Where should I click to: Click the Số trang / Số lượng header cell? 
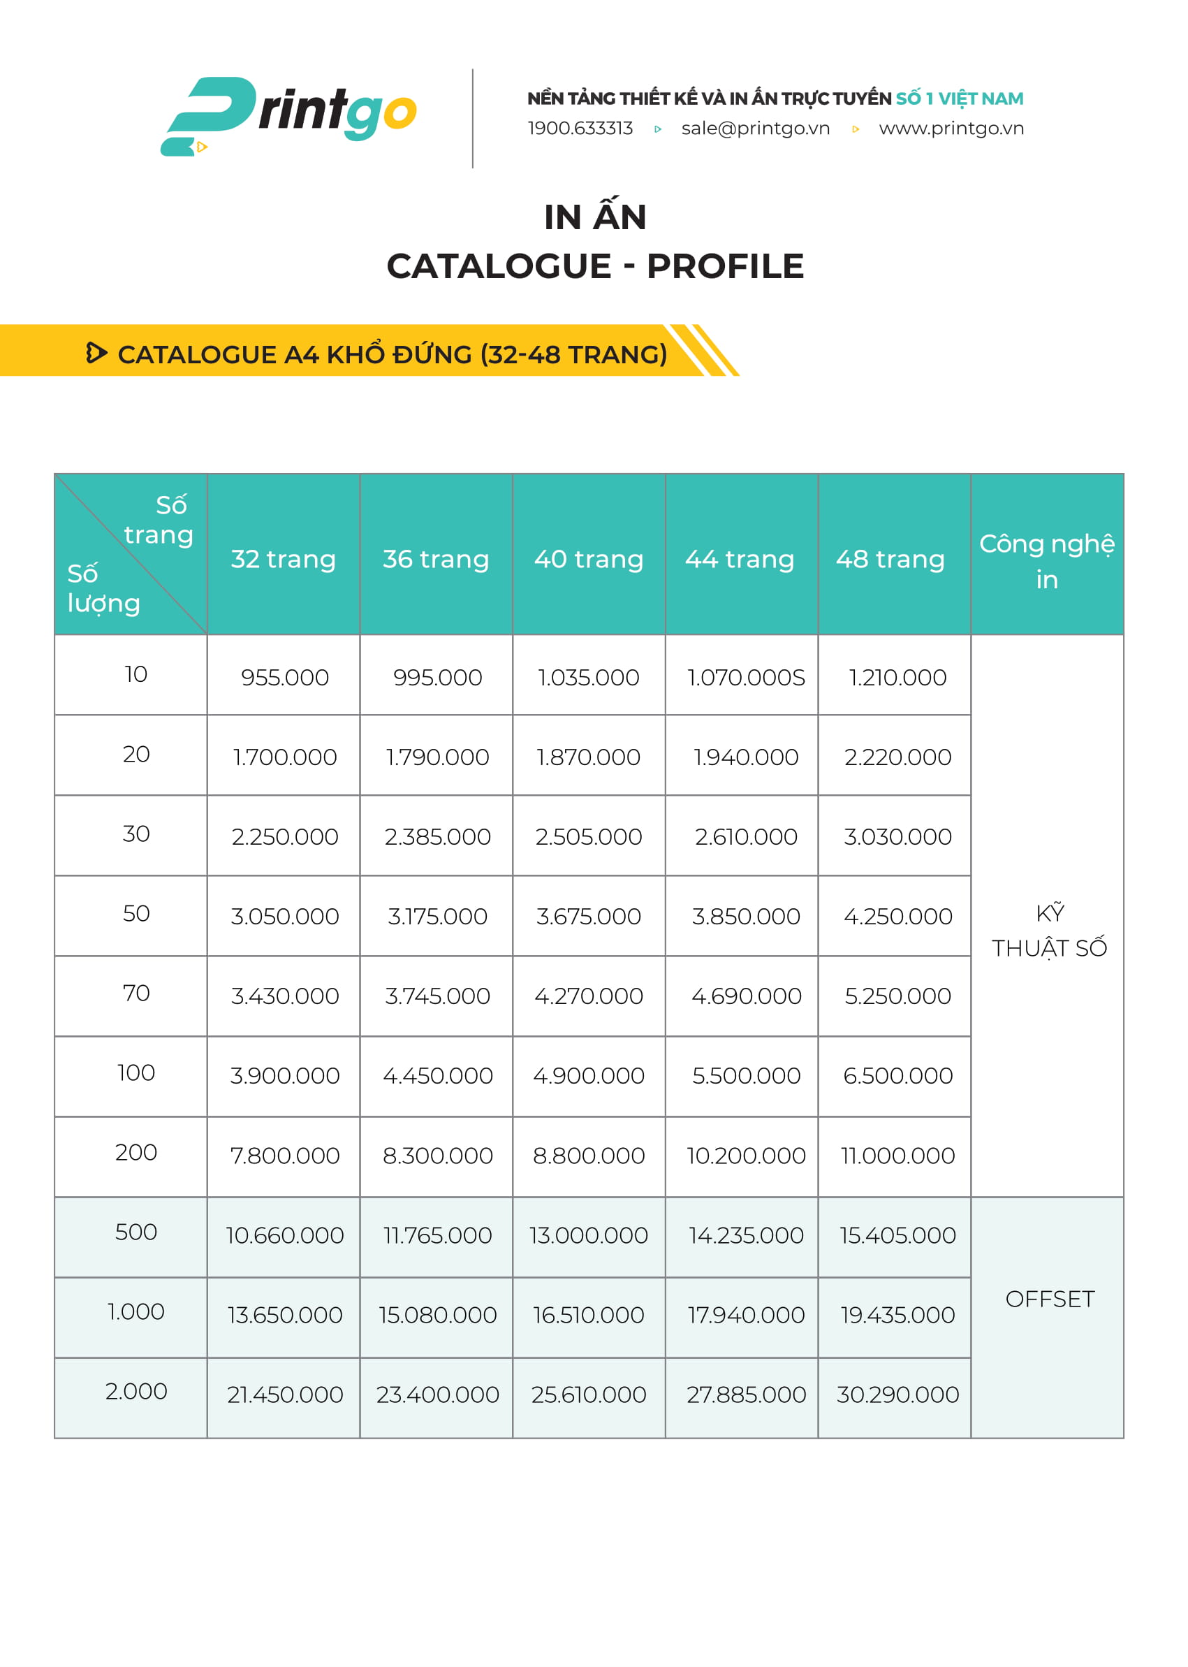[130, 555]
